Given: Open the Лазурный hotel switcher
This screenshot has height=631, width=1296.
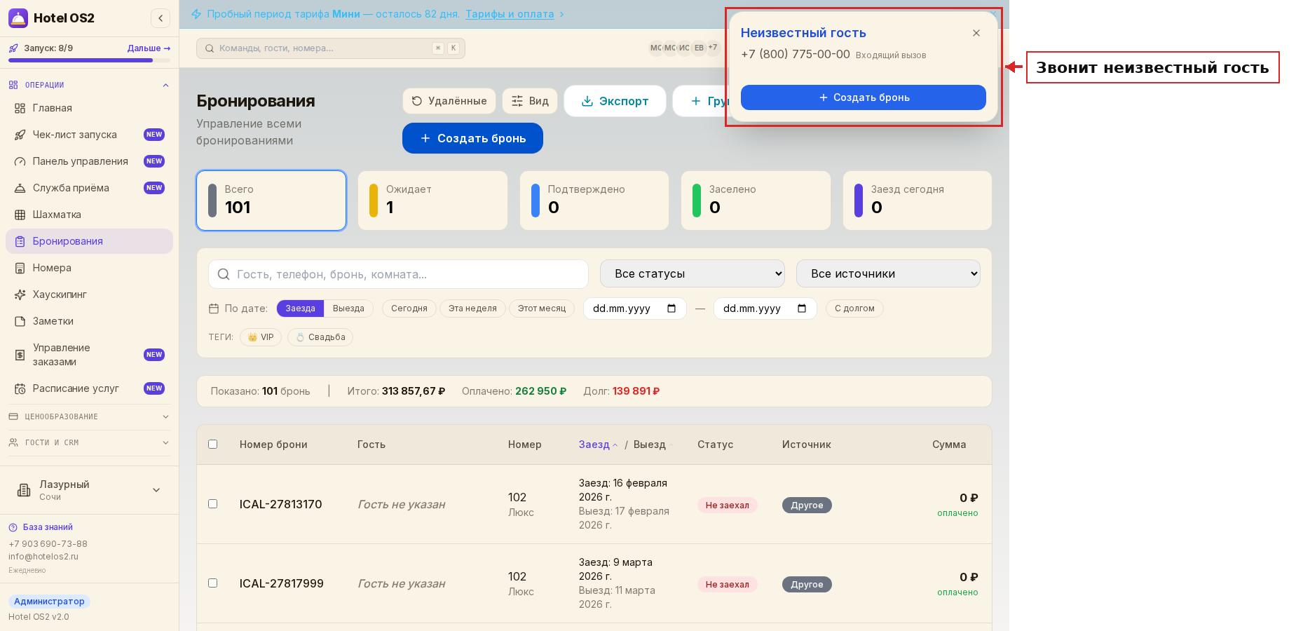Looking at the screenshot, I should click(89, 490).
